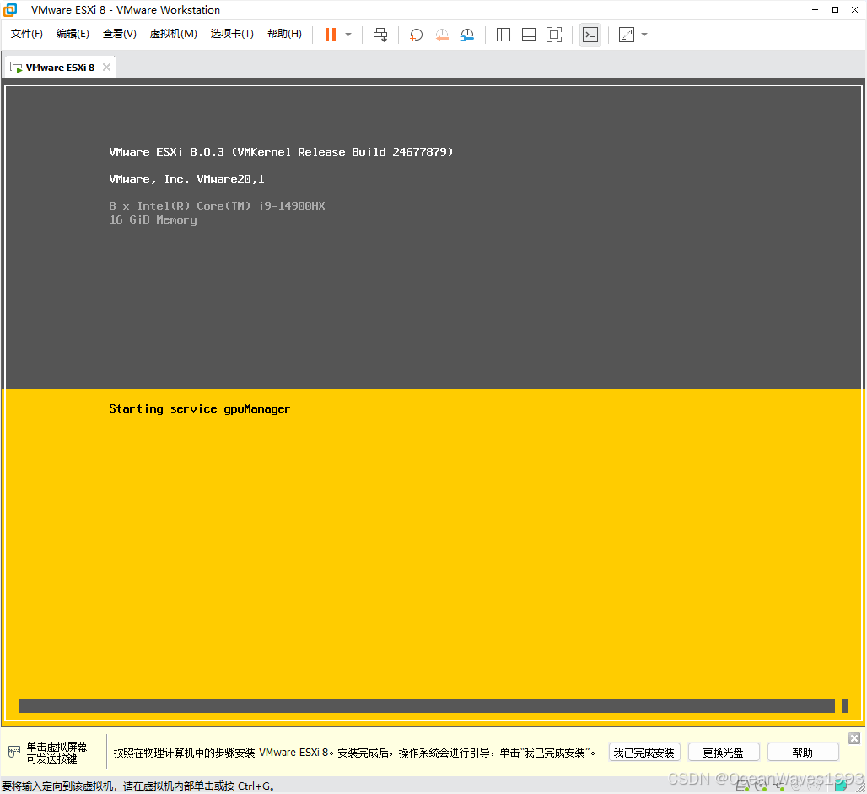Click the stretch guest display icon
The image size is (867, 794).
pyautogui.click(x=627, y=35)
